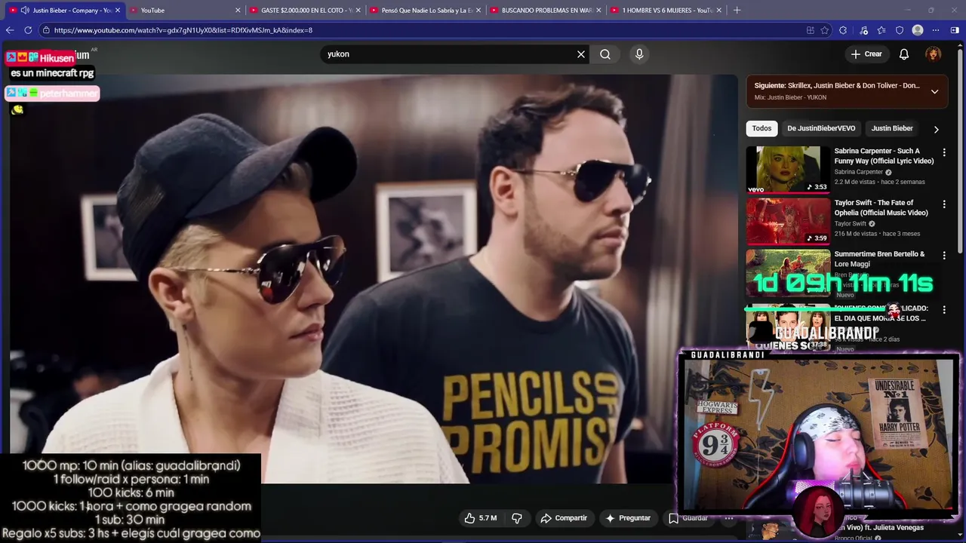Share video via Compartir button
Image resolution: width=966 pixels, height=543 pixels.
tap(564, 518)
